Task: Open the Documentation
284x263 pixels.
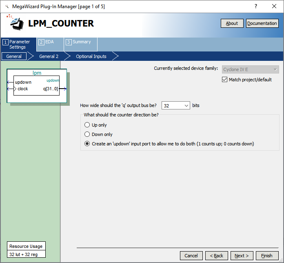Action: pyautogui.click(x=262, y=23)
